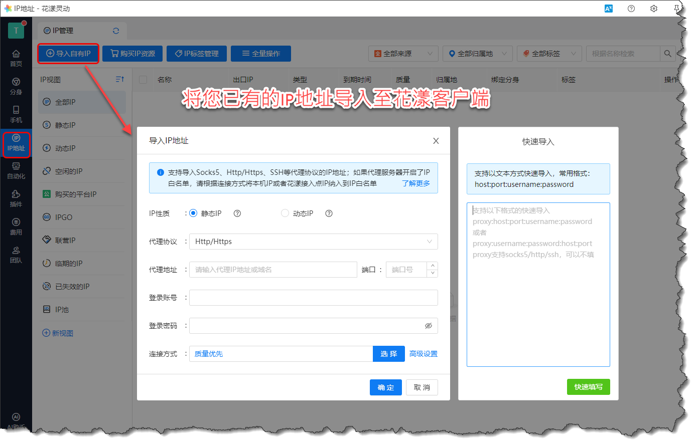The height and width of the screenshot is (447, 698).
Task: Click the 质量 column header
Action: point(403,80)
